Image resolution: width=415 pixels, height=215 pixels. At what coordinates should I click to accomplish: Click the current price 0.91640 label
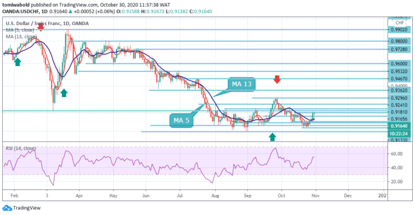[399, 126]
